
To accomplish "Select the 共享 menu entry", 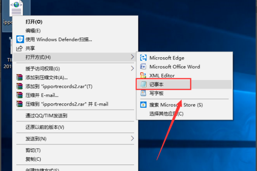I will 75,48.
